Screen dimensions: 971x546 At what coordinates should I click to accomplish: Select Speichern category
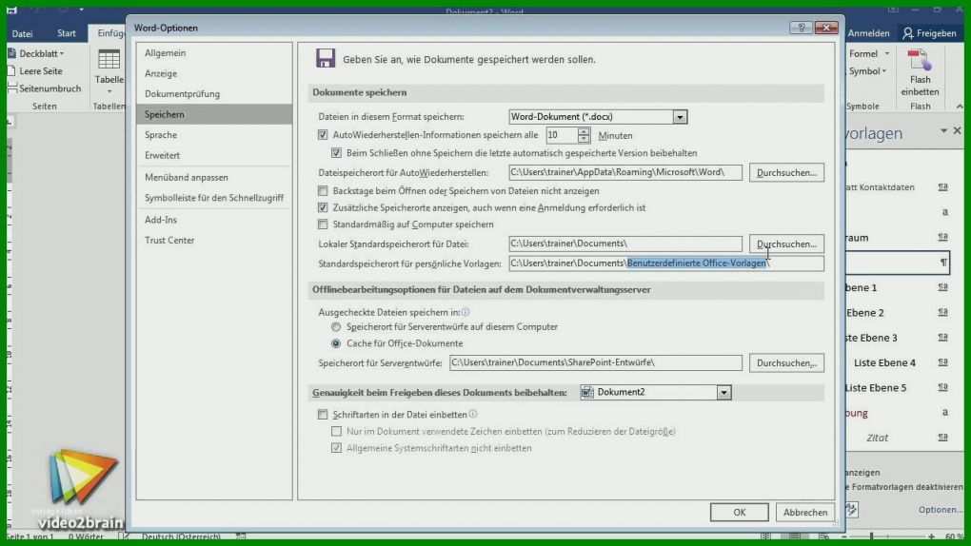(214, 114)
